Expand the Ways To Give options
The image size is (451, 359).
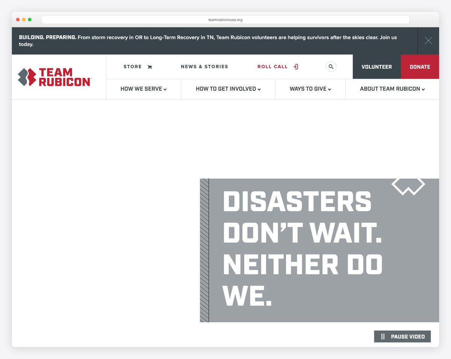pyautogui.click(x=310, y=89)
